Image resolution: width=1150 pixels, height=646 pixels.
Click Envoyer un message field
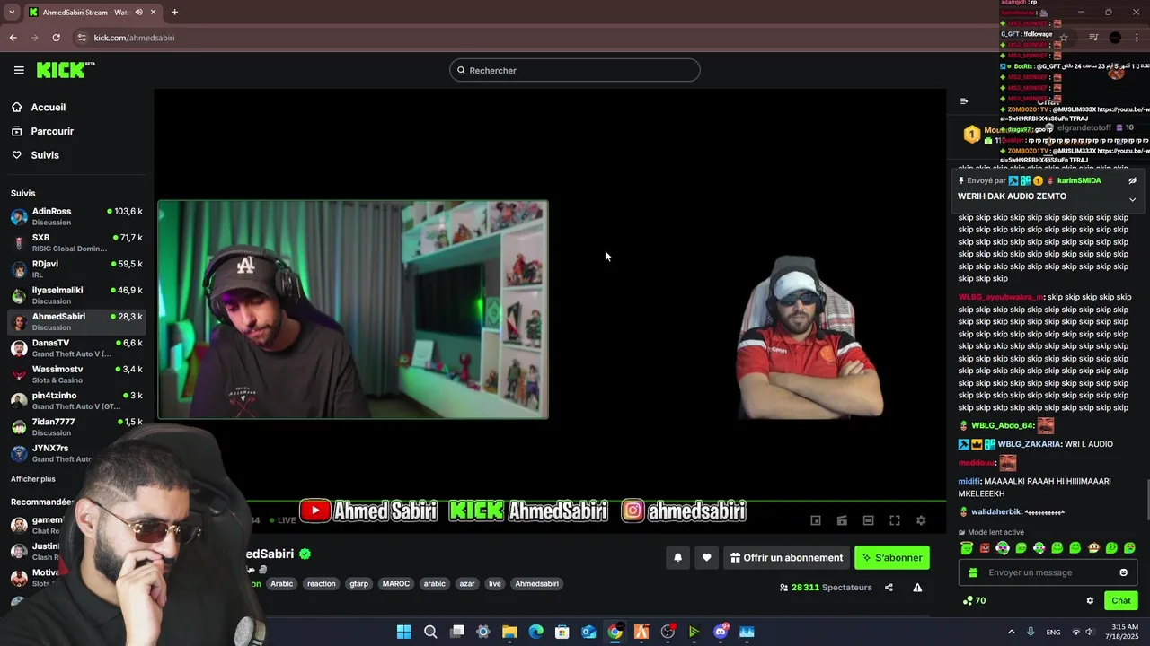[x=1048, y=572]
